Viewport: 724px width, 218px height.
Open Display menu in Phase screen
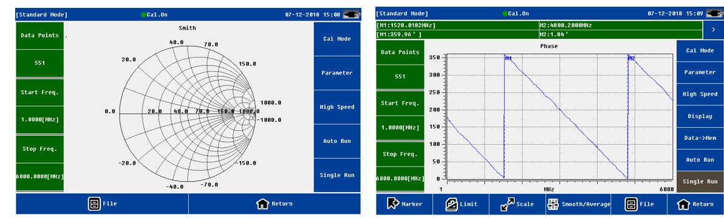[700, 116]
